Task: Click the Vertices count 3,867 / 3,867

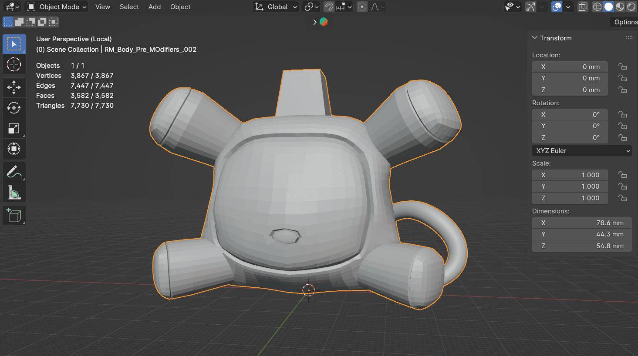Action: pos(92,76)
